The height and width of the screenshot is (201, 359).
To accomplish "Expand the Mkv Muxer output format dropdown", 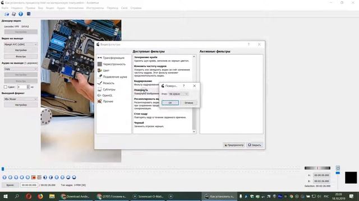I will [x=21, y=99].
